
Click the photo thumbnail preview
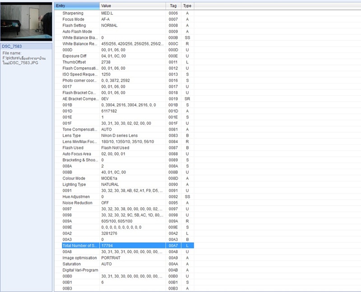coord(26,21)
